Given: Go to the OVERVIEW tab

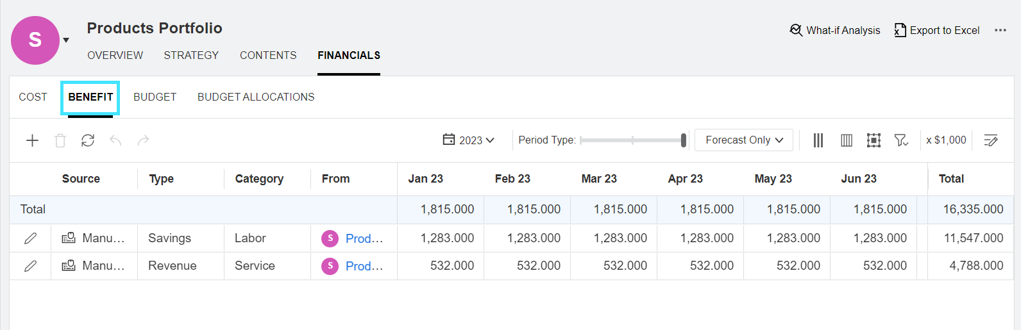Looking at the screenshot, I should 115,56.
